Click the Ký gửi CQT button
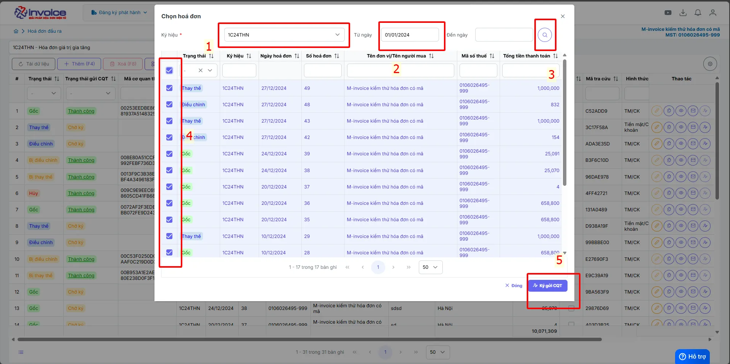This screenshot has width=730, height=364. [548, 286]
